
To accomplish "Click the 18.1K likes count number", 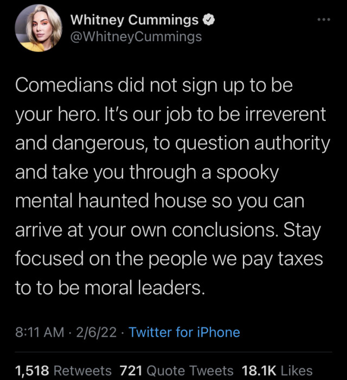I will point(259,371).
